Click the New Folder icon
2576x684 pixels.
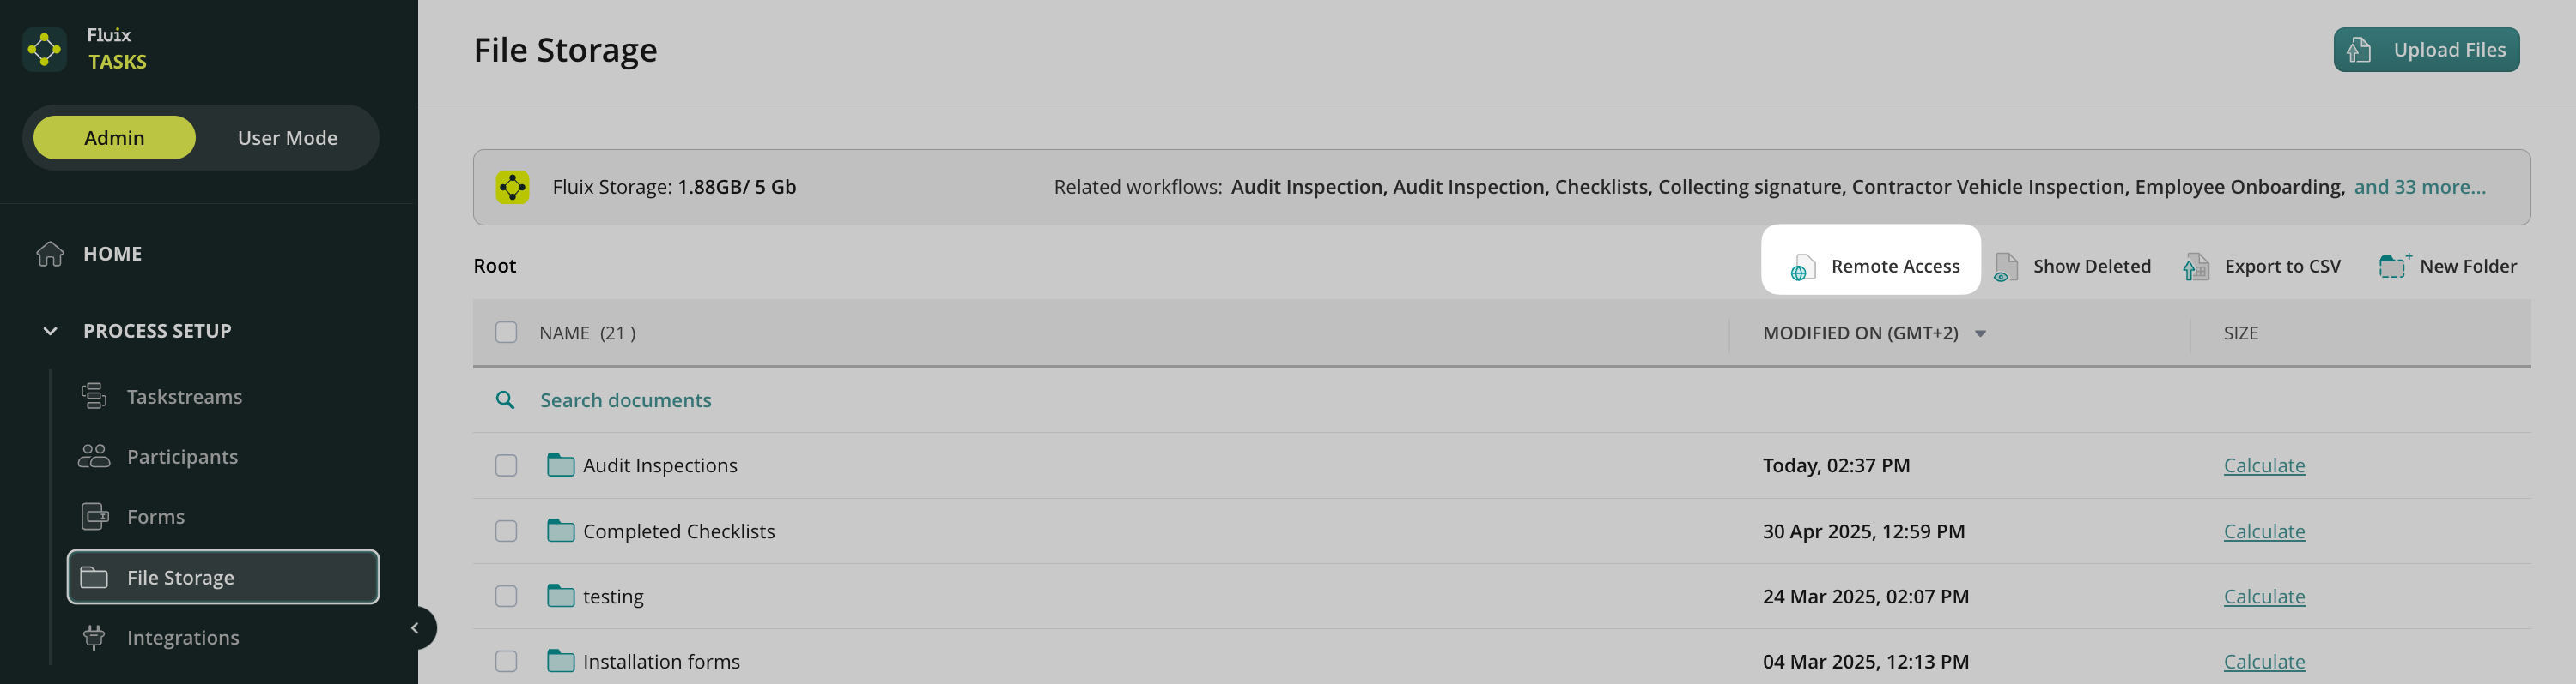coord(2393,266)
